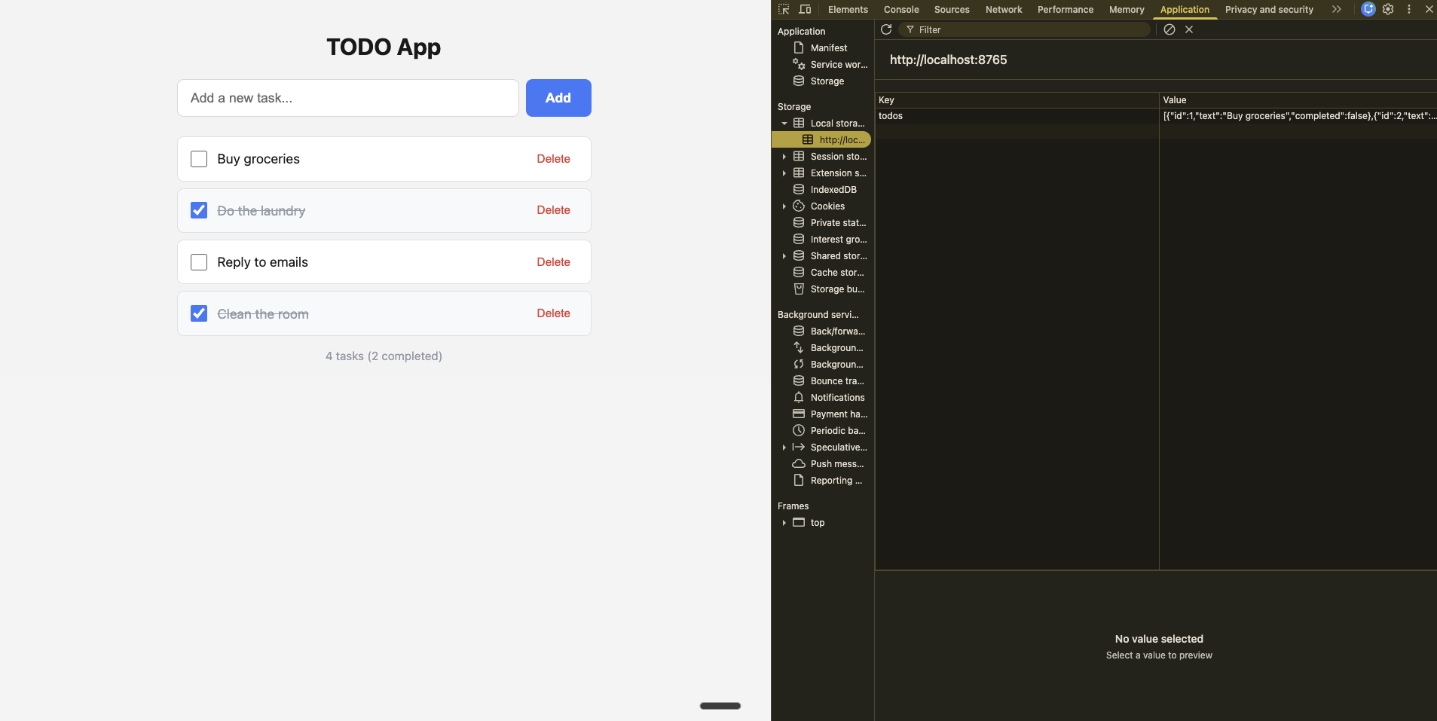Open the DevTools kebab menu

1409,9
